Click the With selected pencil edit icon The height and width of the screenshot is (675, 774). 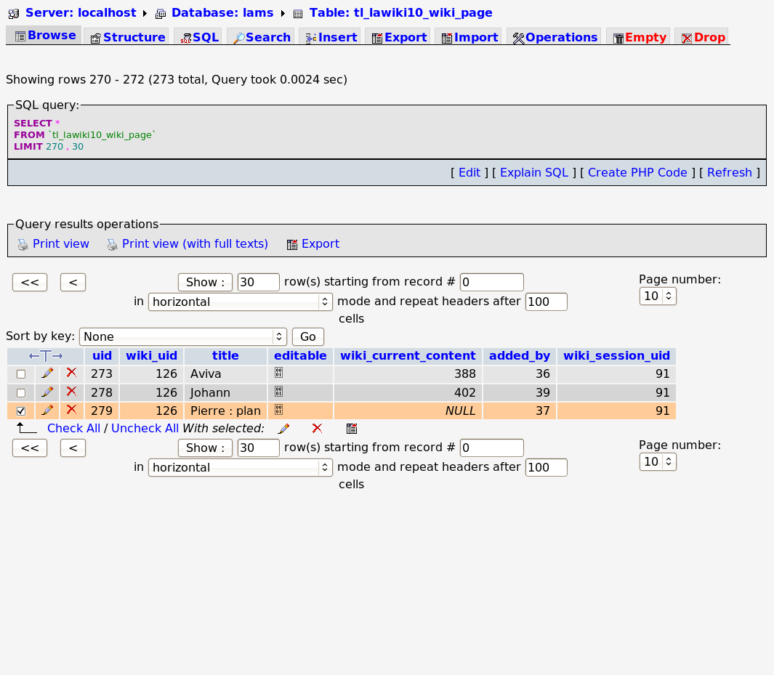tap(283, 429)
